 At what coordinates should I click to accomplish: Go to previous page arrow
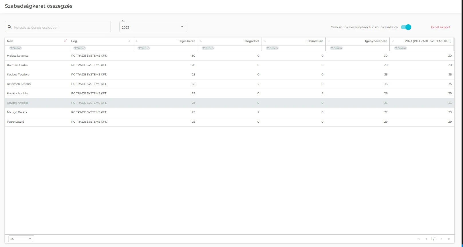pyautogui.click(x=426, y=239)
